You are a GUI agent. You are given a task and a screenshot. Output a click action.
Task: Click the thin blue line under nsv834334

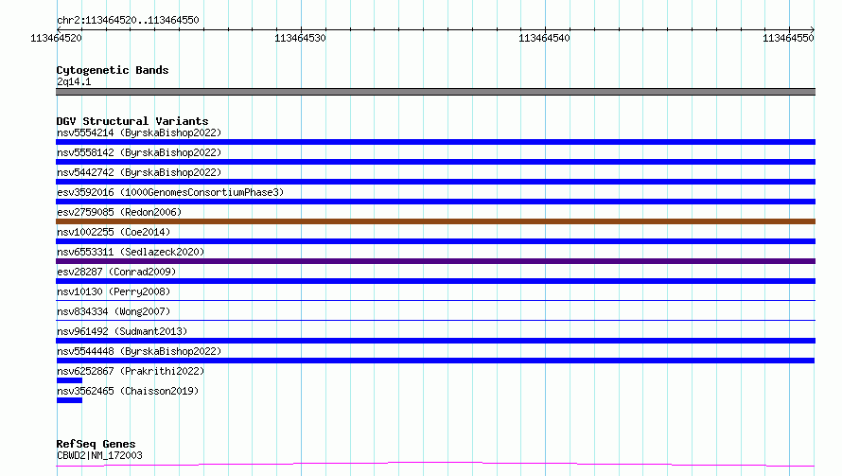tap(435, 320)
